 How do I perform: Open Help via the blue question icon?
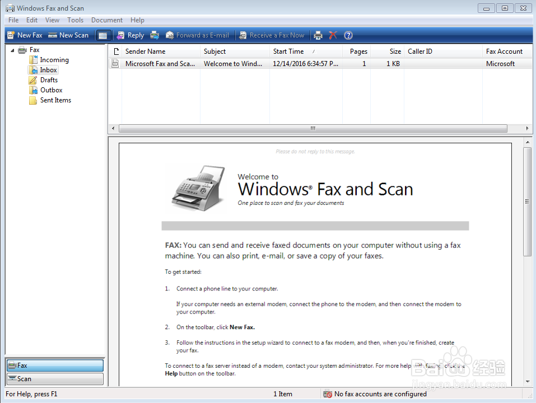pyautogui.click(x=348, y=35)
